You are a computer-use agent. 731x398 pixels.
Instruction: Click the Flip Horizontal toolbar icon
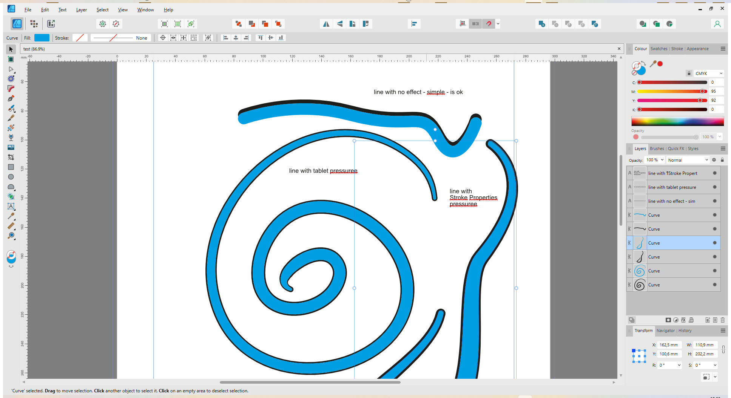[326, 24]
